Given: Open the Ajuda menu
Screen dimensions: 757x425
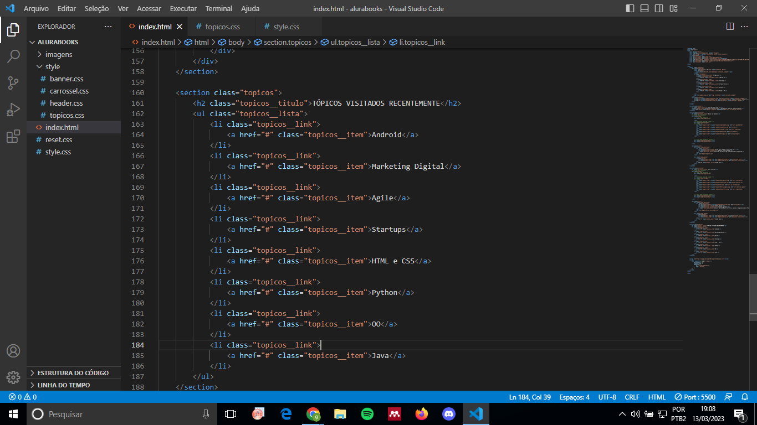Looking at the screenshot, I should pos(250,8).
